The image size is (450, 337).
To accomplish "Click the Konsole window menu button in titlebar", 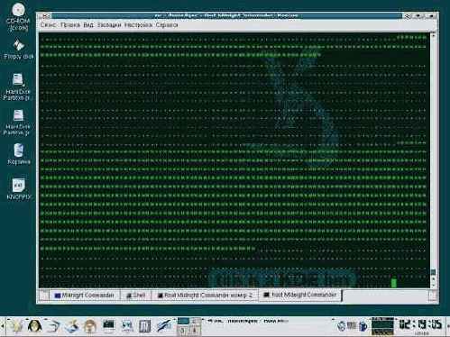I will 44,15.
